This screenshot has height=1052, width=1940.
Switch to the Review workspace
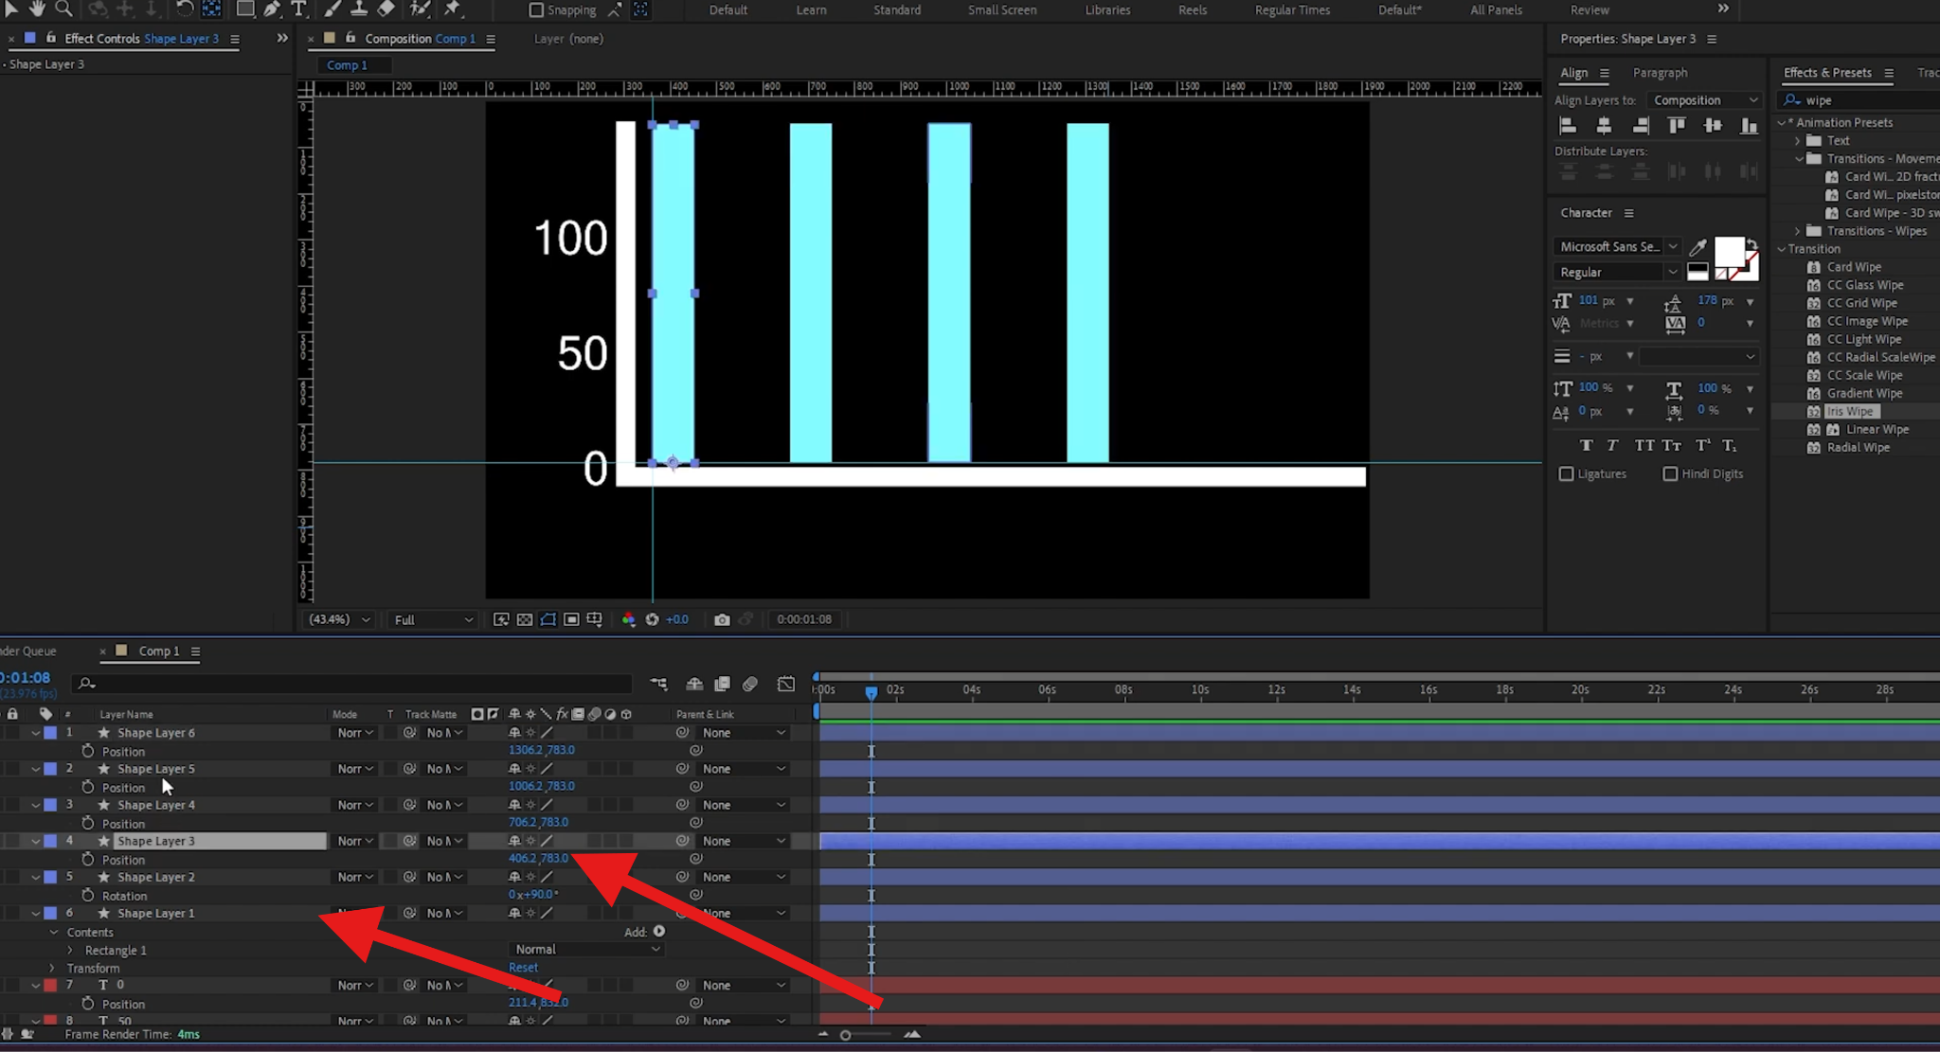coord(1589,10)
